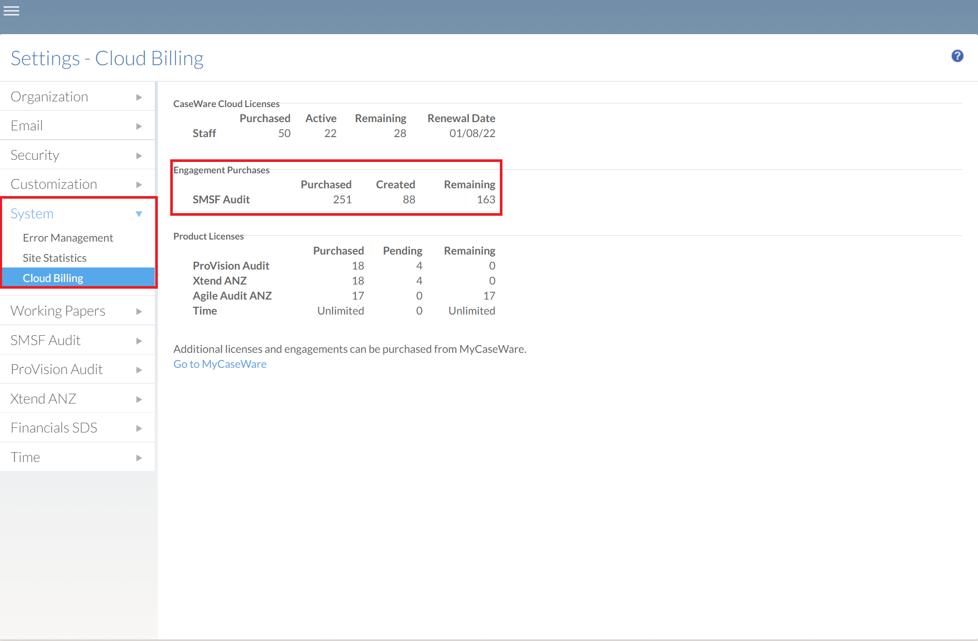978x641 pixels.
Task: Select Cloud Billing sidebar item
Action: coord(78,278)
